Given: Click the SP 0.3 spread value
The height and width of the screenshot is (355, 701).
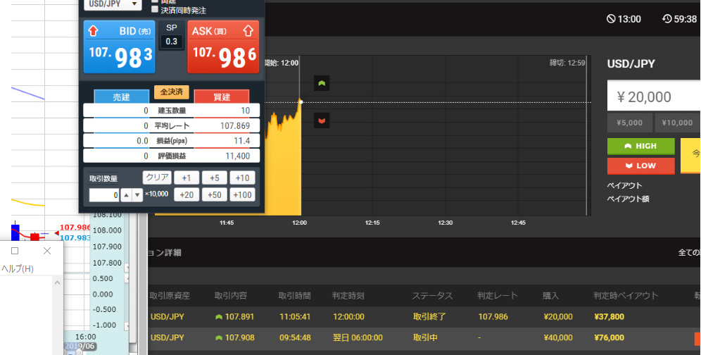Looking at the screenshot, I should [172, 41].
